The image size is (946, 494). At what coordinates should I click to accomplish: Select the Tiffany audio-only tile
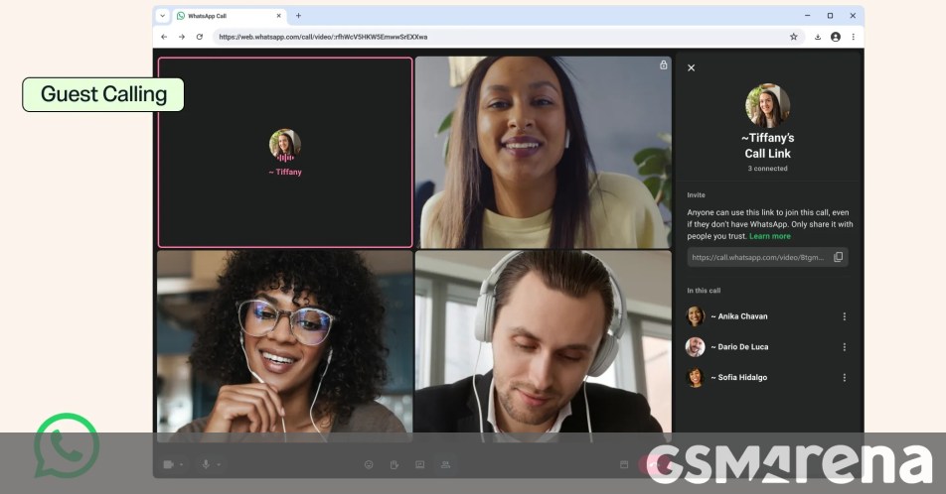tap(285, 153)
